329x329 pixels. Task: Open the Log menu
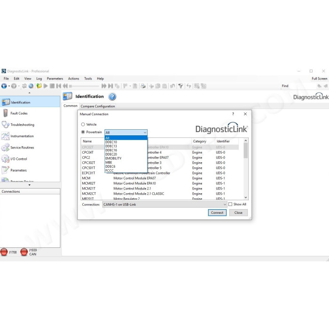(x=39, y=78)
